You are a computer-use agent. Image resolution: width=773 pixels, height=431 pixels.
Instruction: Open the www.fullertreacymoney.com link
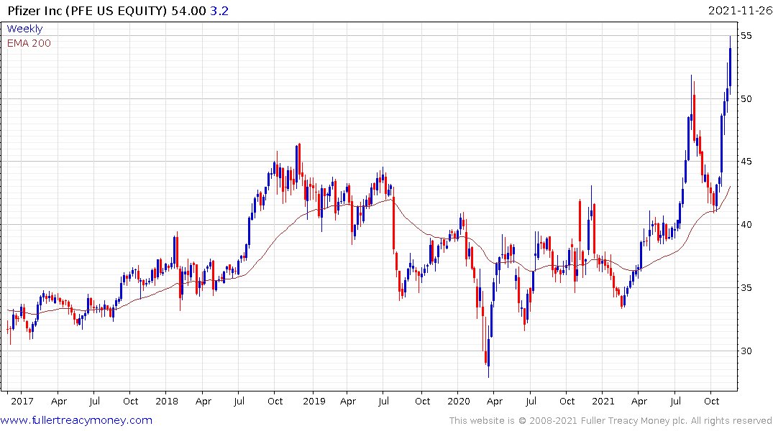click(x=76, y=420)
